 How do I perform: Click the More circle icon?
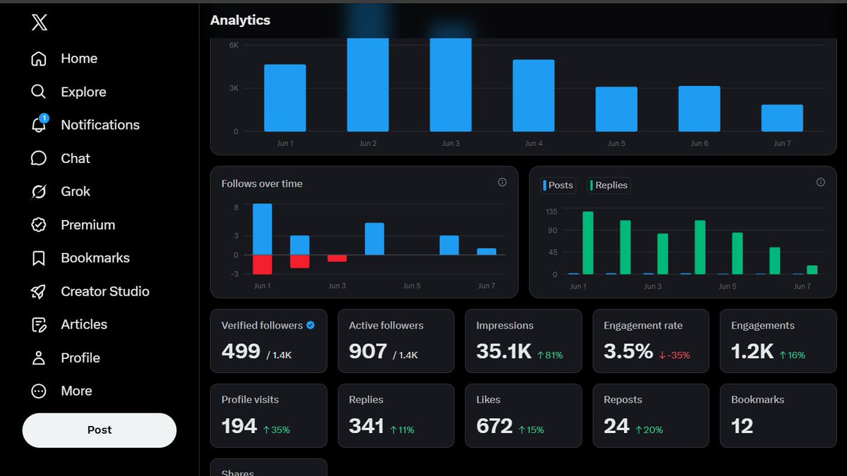point(39,391)
